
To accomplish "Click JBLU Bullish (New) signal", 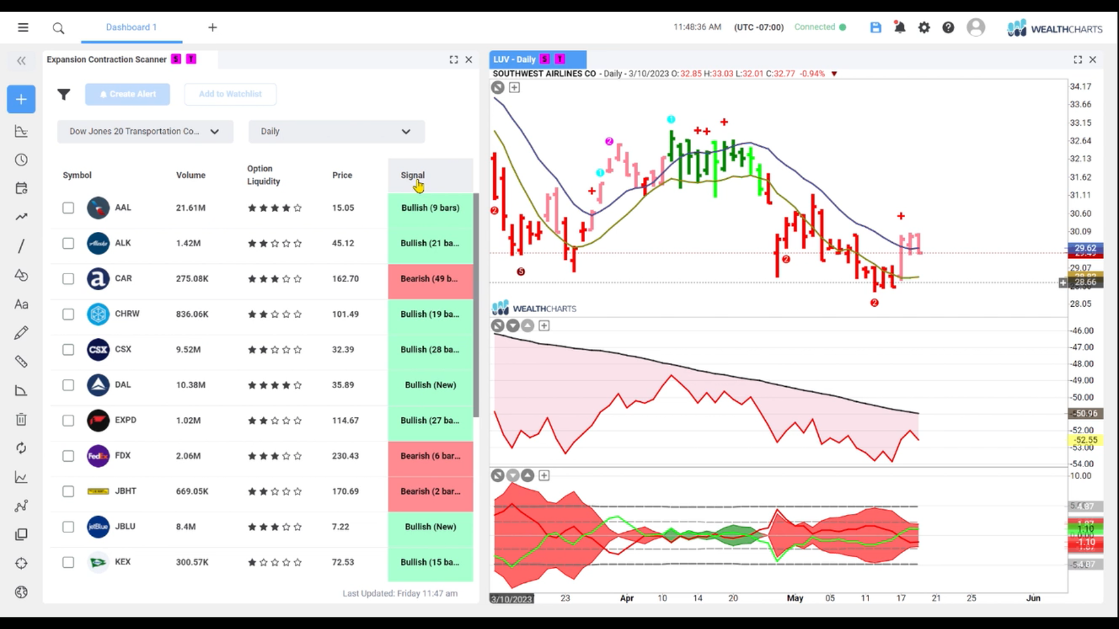I will click(x=431, y=527).
